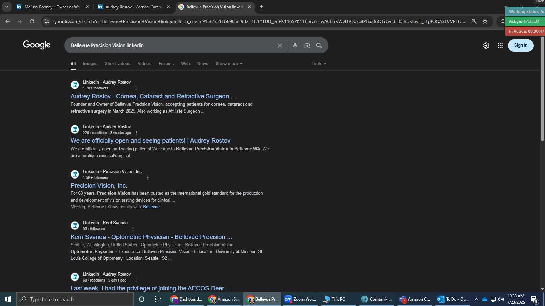Open more options for Audrey Rostov 1.2K+ followers result
The height and width of the screenshot is (306, 545).
[x=136, y=88]
